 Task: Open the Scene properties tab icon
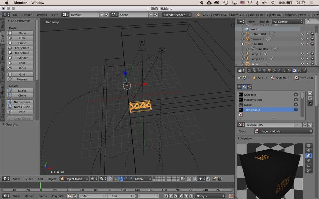click(x=259, y=70)
